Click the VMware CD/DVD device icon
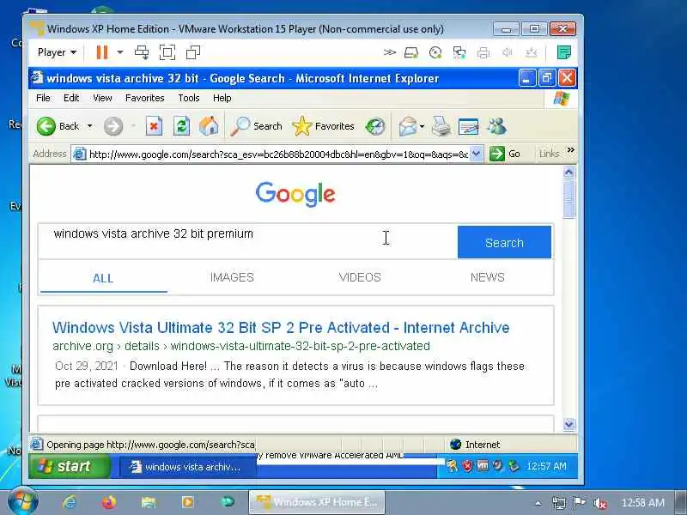 [435, 53]
